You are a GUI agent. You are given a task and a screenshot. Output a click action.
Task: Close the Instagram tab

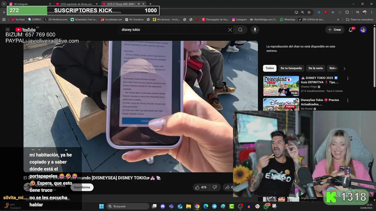[50, 4]
